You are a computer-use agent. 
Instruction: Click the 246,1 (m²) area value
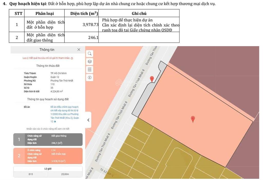click(x=57, y=143)
